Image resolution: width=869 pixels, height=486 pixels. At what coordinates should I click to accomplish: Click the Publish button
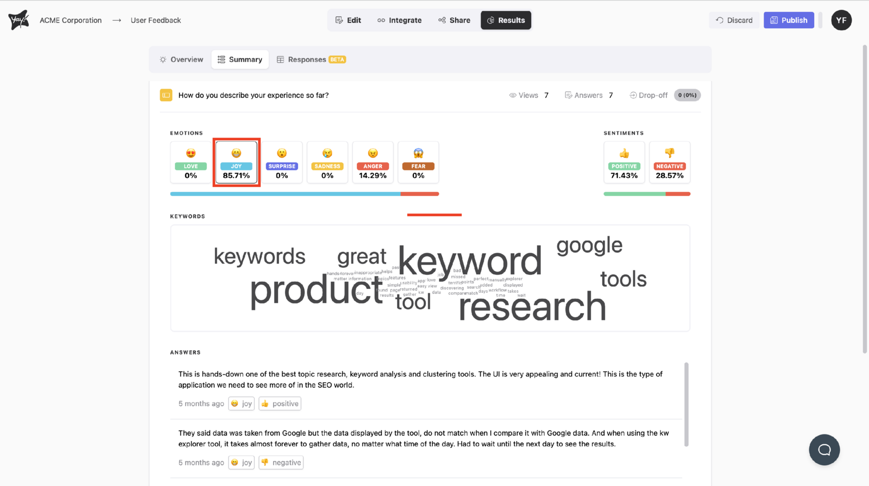(x=789, y=20)
